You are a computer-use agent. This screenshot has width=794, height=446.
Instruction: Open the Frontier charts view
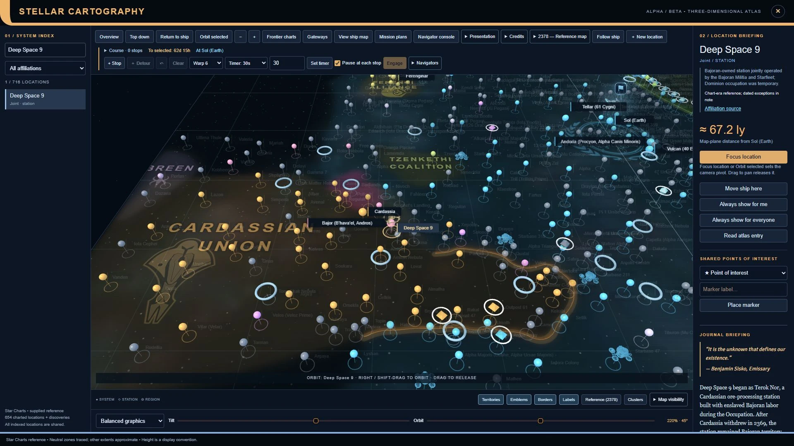[281, 37]
